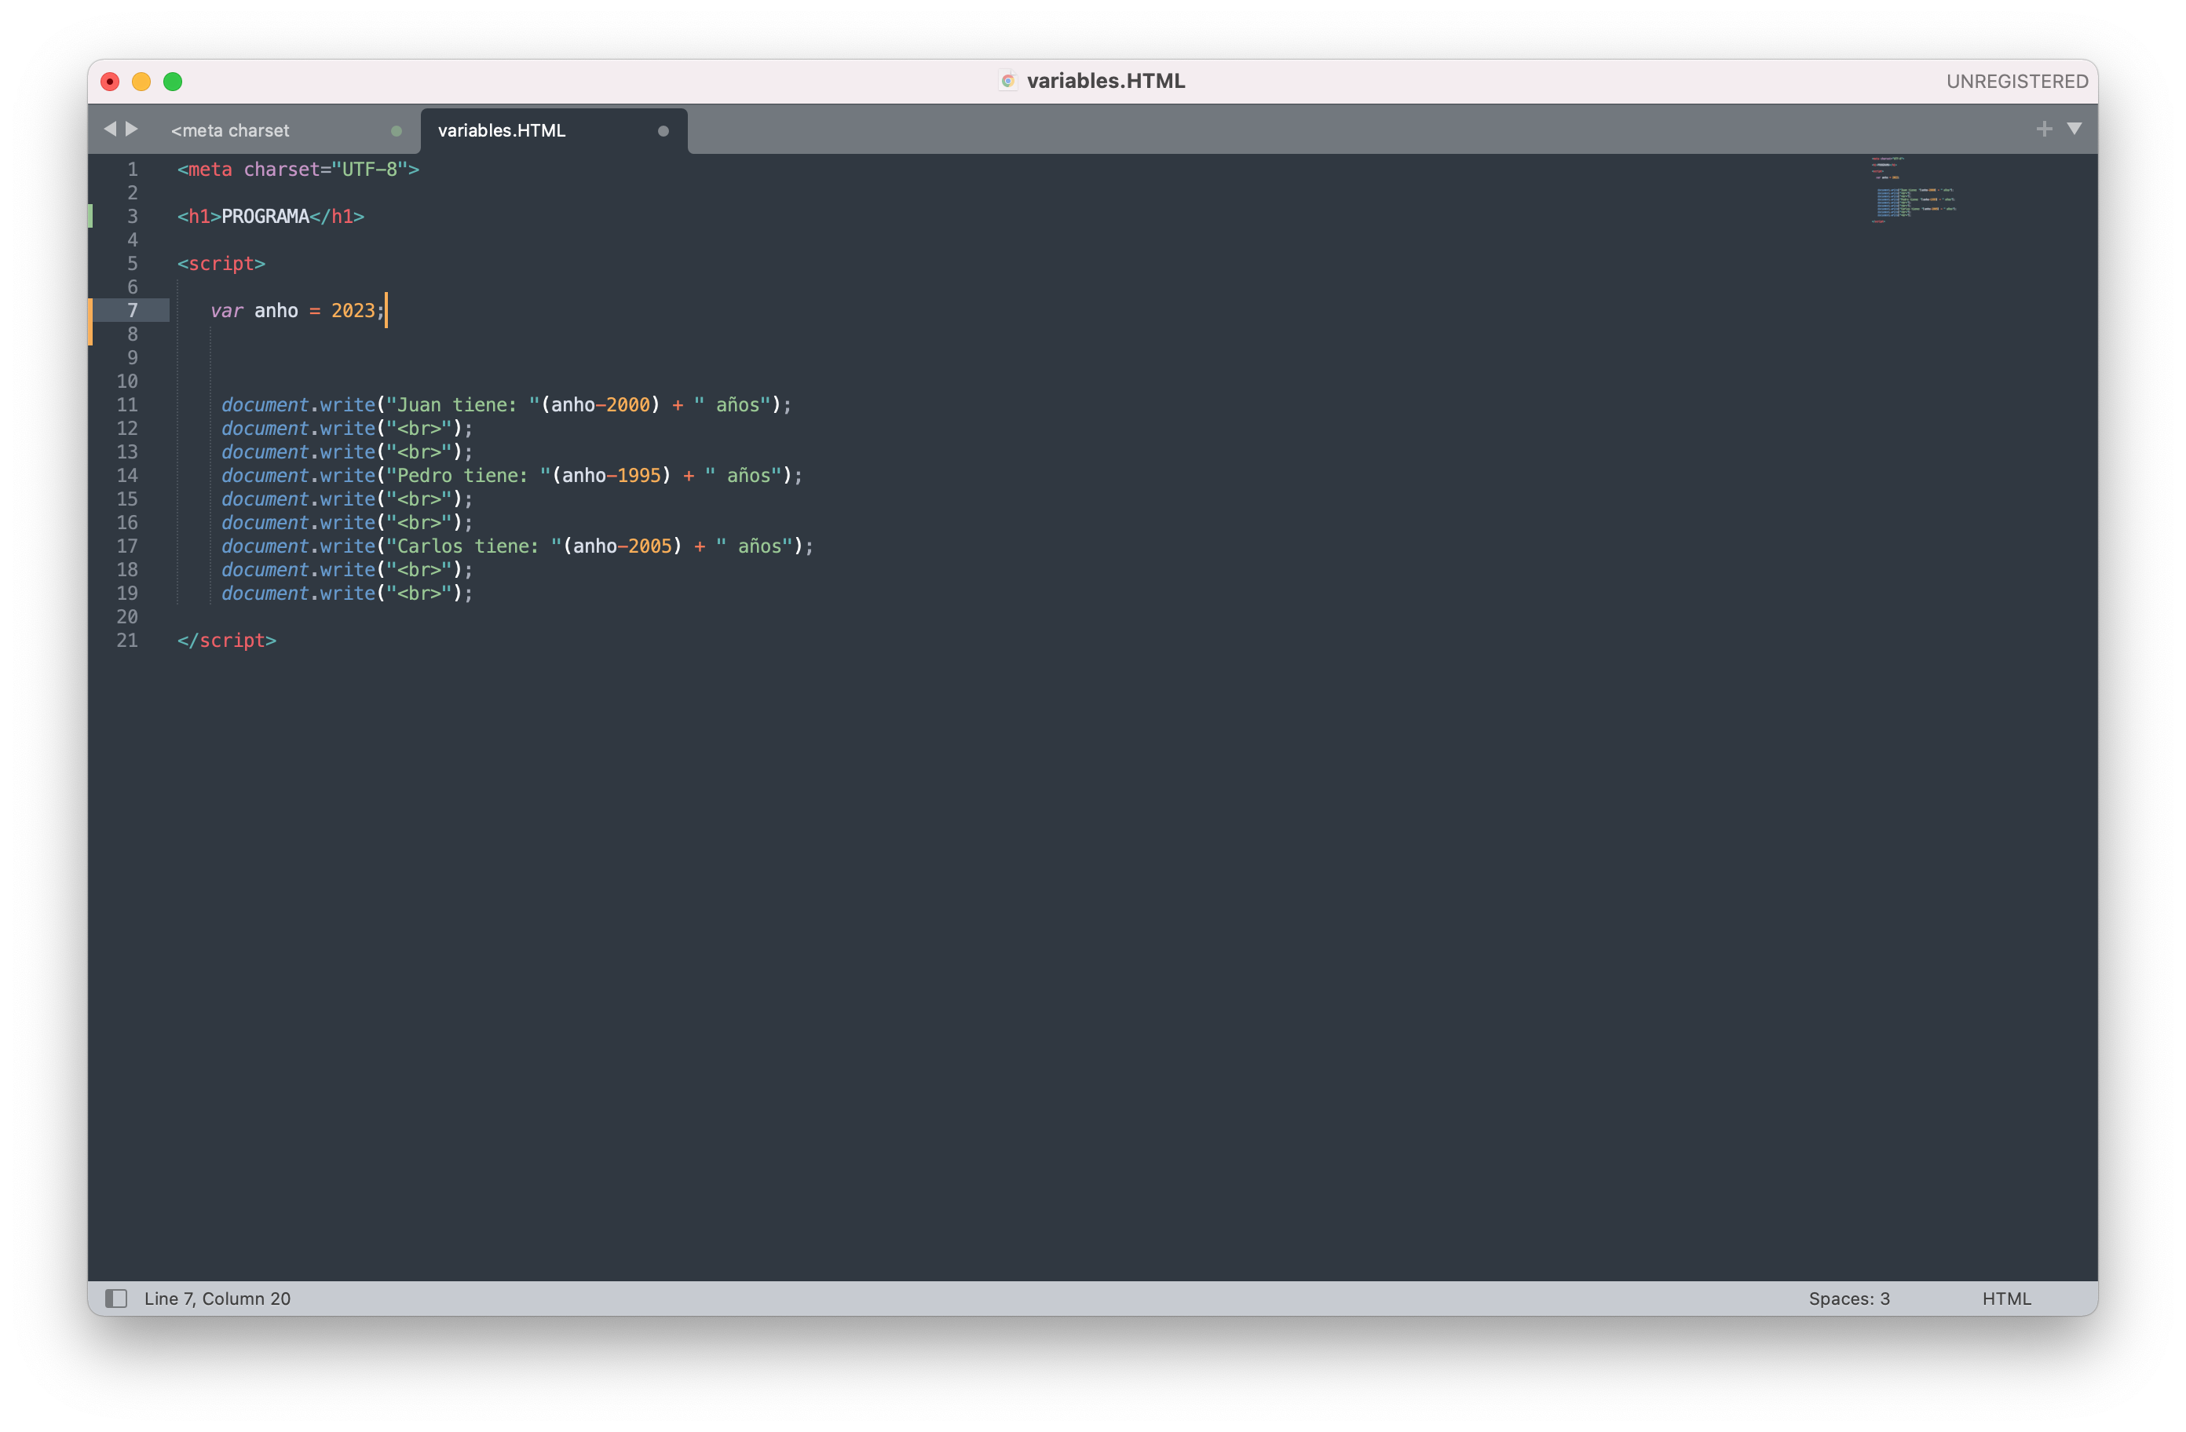2186x1432 pixels.
Task: Click 'Line 7, Column 20' status text
Action: (217, 1298)
